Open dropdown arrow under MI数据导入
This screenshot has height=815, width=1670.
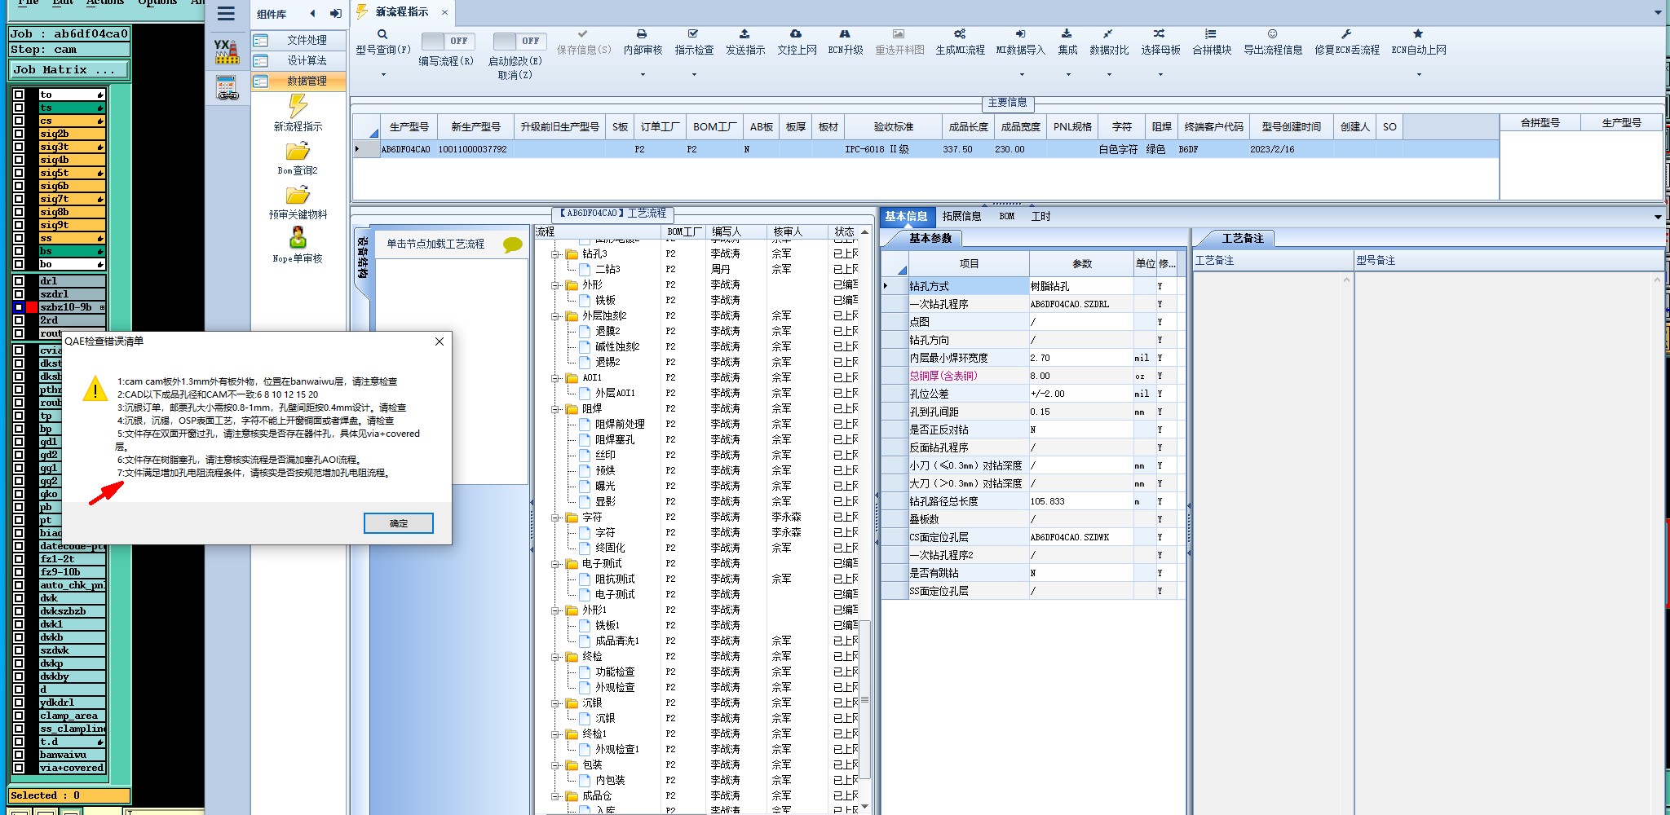[x=1021, y=75]
